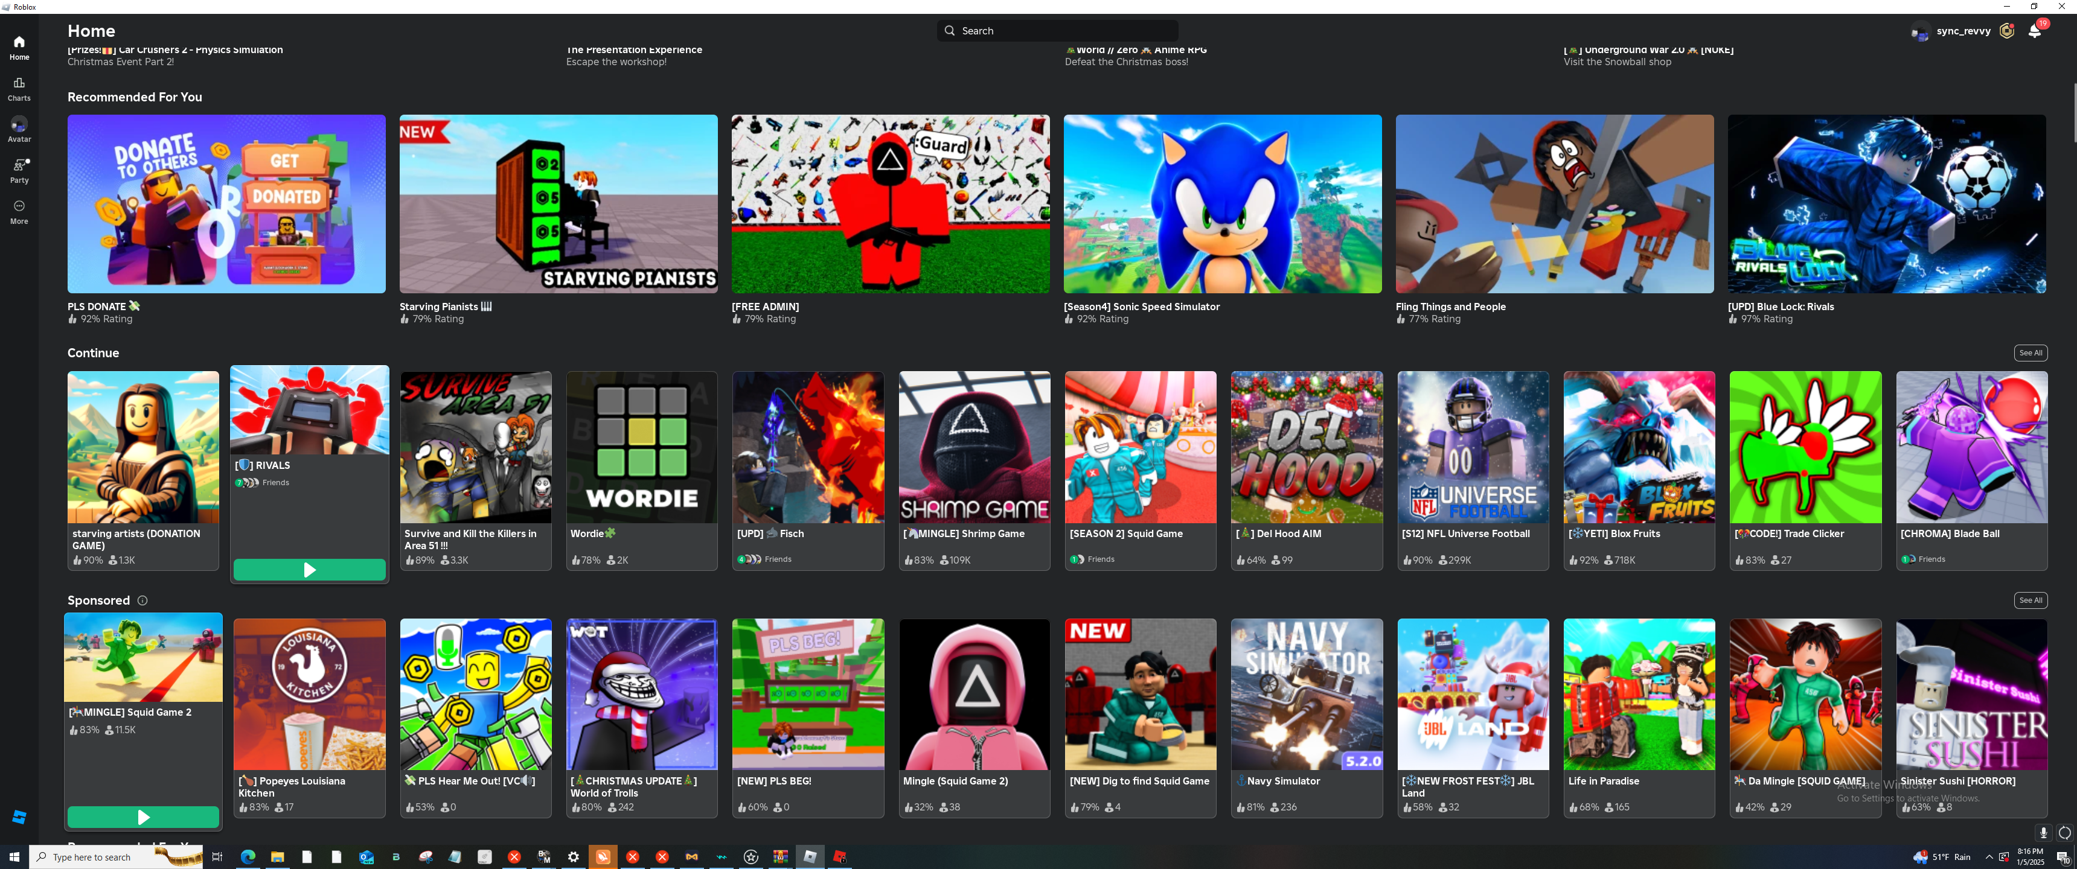Click the Roblox Studio icon in sidebar
Image resolution: width=2077 pixels, height=869 pixels.
tap(19, 816)
